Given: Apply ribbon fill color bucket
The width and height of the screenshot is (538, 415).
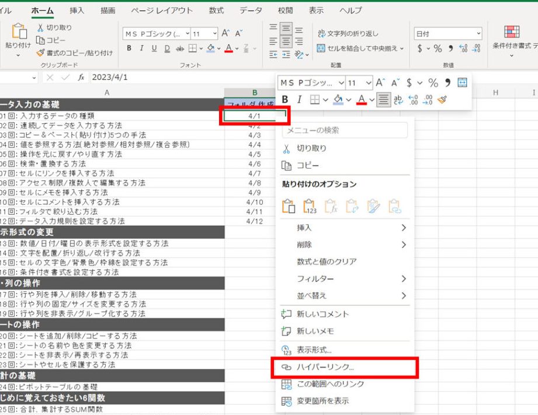Looking at the screenshot, I should pos(211,48).
